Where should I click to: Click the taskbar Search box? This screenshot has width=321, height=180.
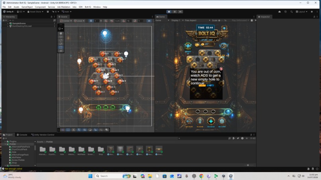(113, 176)
